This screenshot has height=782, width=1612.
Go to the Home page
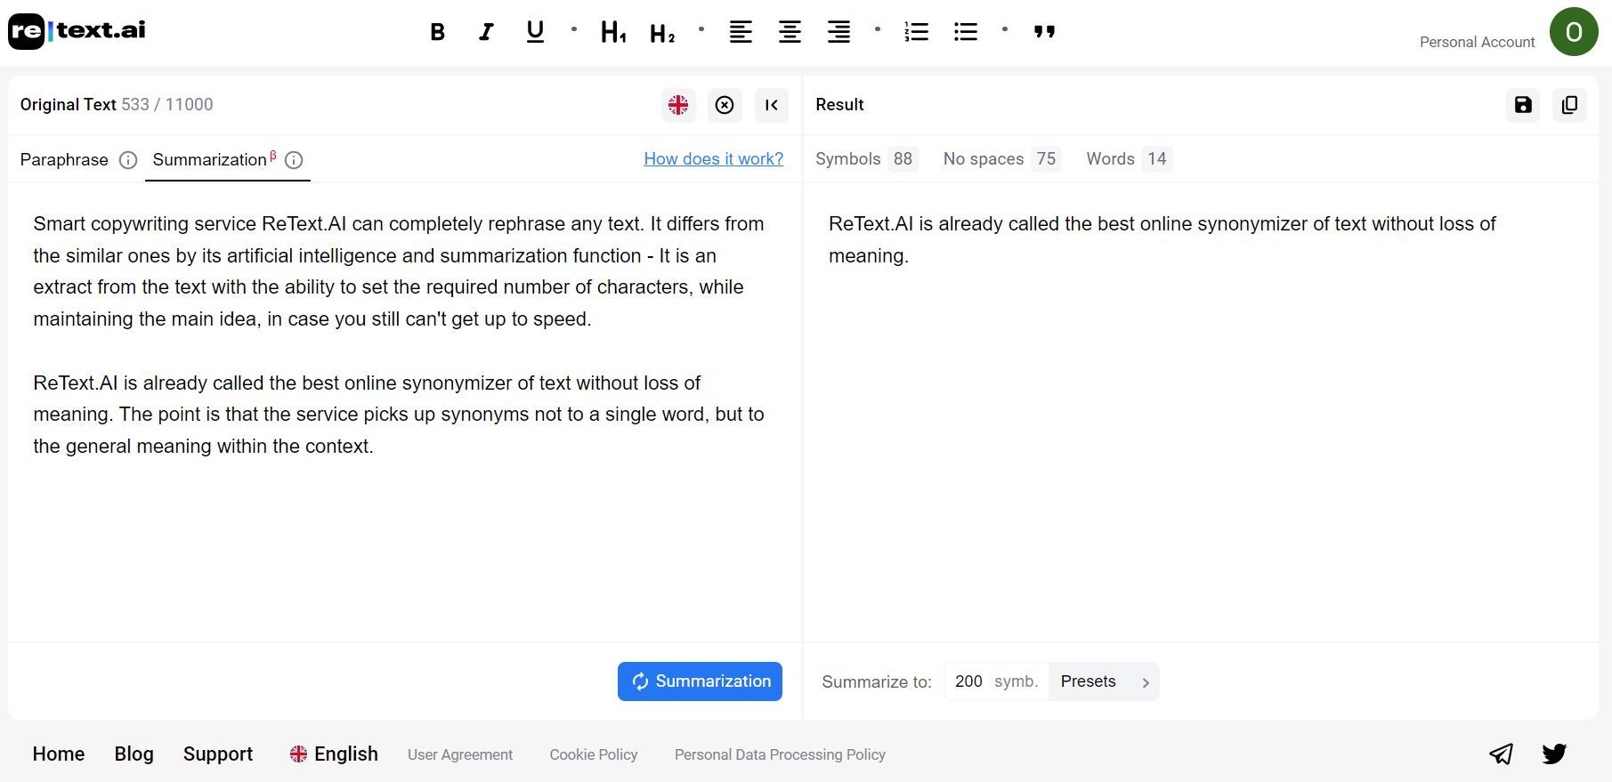[59, 754]
